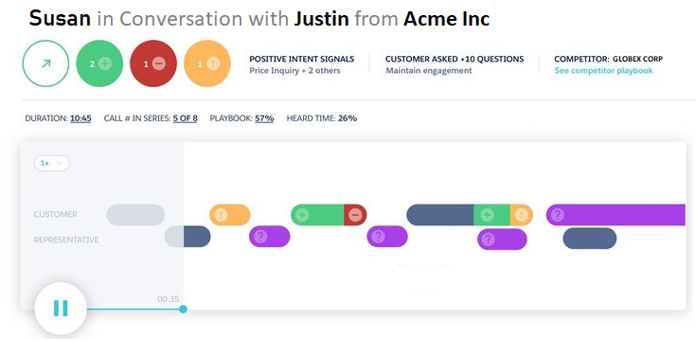Select the red negative signals circle

(x=153, y=63)
